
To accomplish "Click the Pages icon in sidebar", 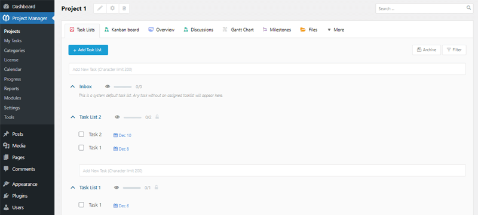I will [x=6, y=157].
